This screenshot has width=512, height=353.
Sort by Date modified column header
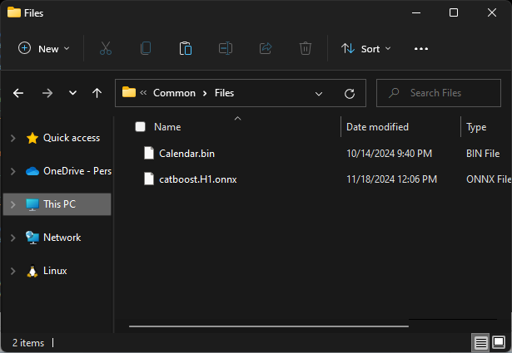point(377,127)
